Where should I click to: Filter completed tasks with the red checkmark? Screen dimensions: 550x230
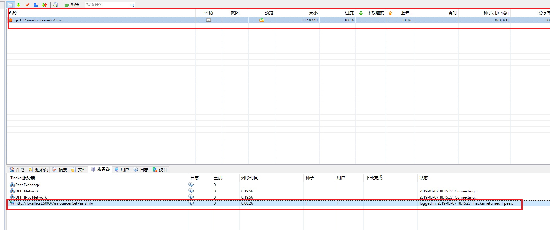(27, 5)
